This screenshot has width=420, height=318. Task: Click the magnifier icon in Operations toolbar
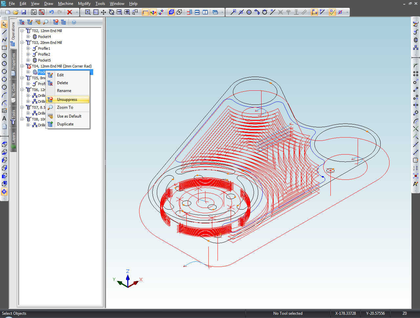click(46, 22)
